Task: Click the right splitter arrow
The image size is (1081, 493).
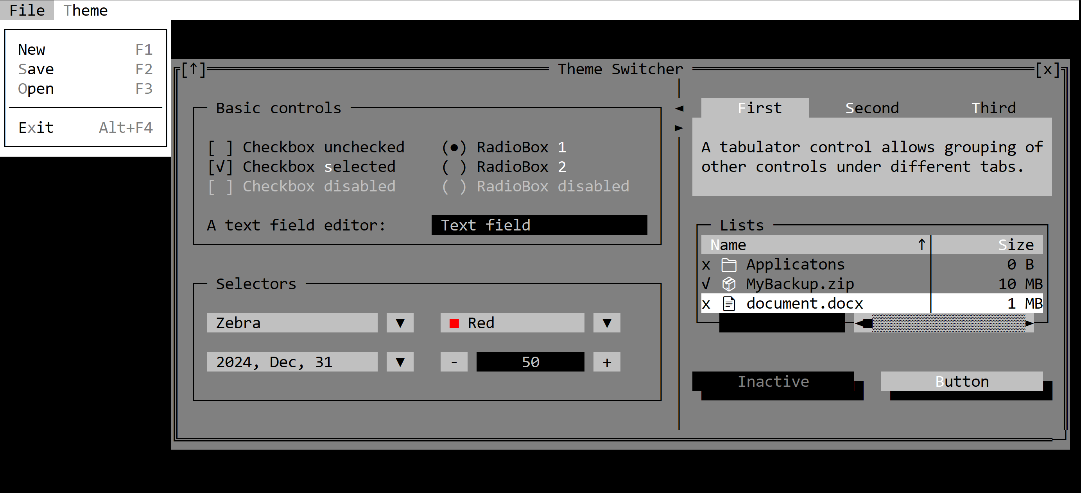Action: [679, 128]
